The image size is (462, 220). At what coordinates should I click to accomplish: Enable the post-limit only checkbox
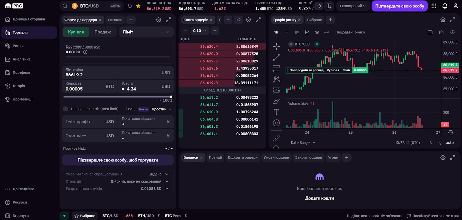pyautogui.click(x=66, y=109)
